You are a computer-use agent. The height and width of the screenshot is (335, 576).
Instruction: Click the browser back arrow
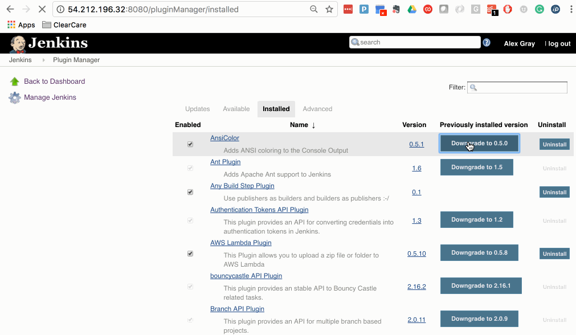[x=10, y=9]
